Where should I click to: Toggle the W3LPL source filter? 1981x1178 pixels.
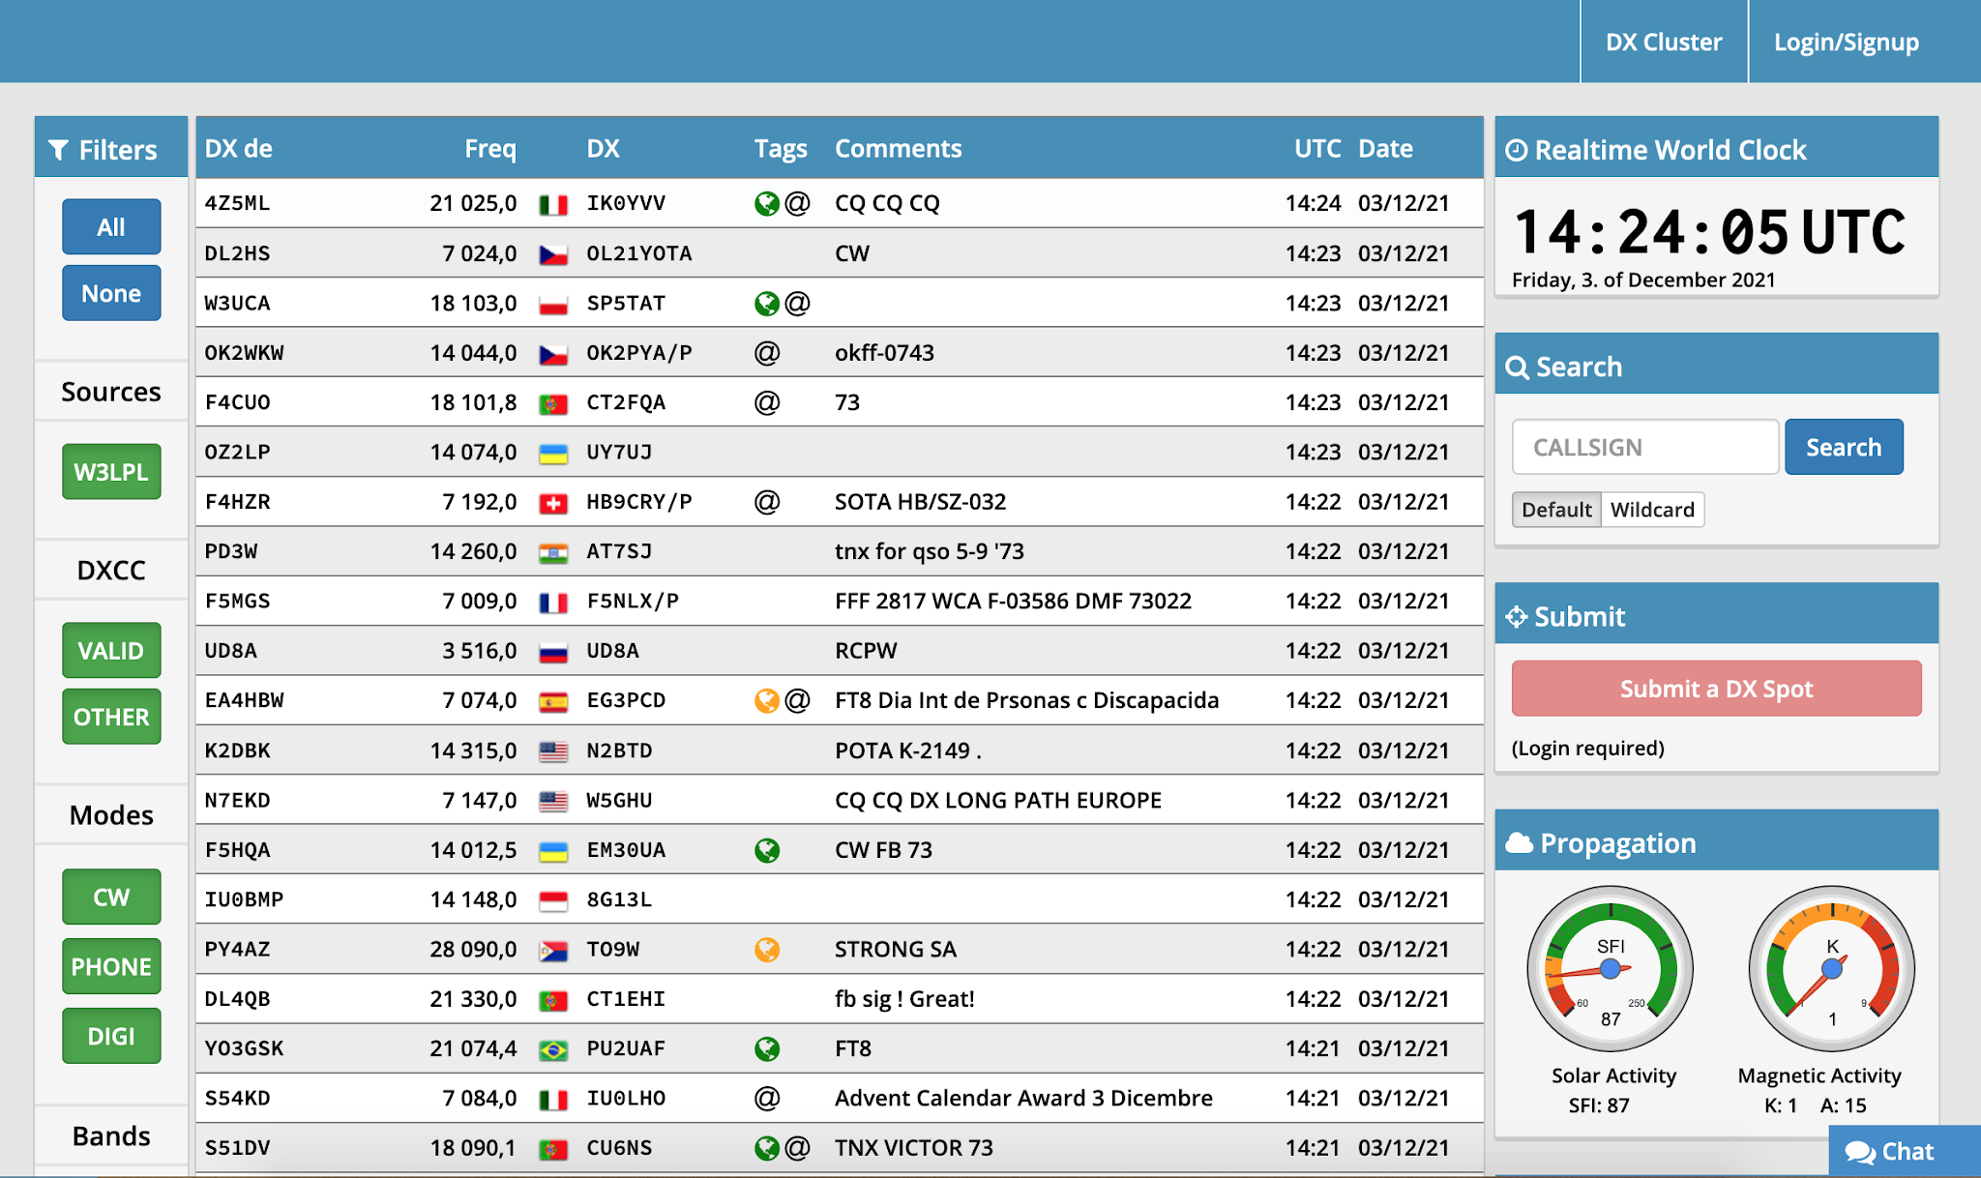[111, 472]
